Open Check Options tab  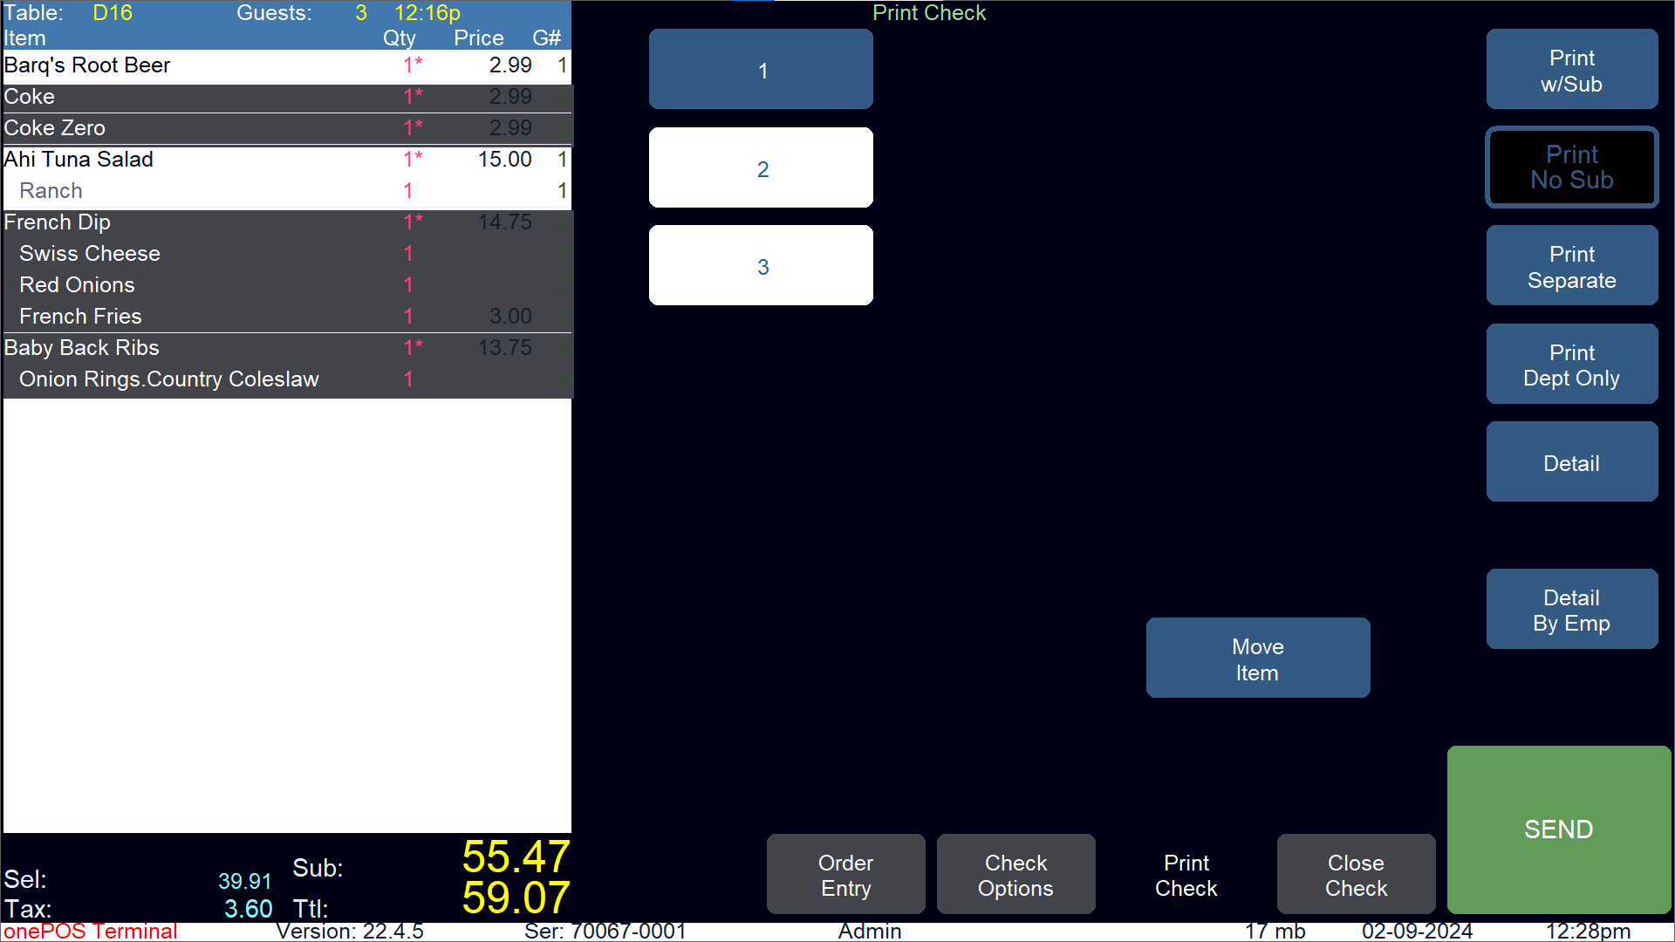point(1015,875)
